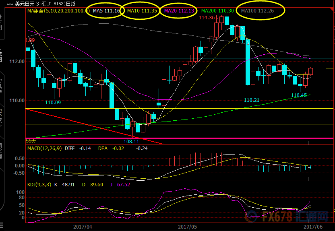Click the 108.11 low price label
The height and width of the screenshot is (231, 335).
click(x=131, y=141)
